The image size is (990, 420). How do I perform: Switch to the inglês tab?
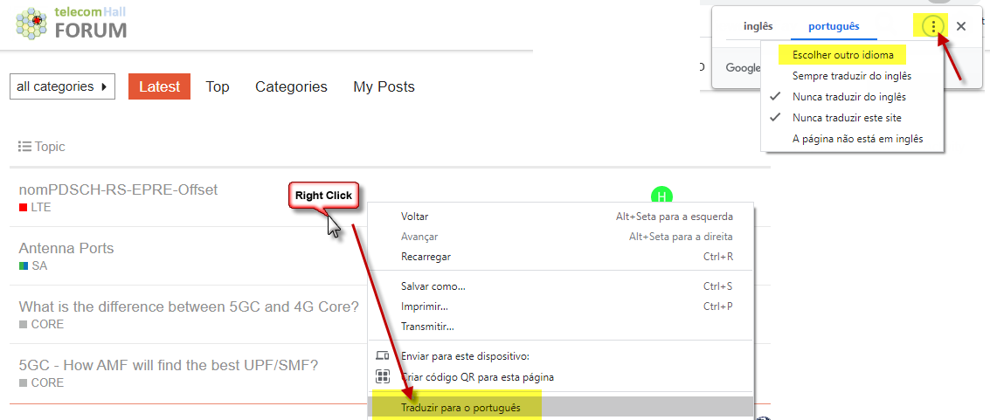click(758, 26)
